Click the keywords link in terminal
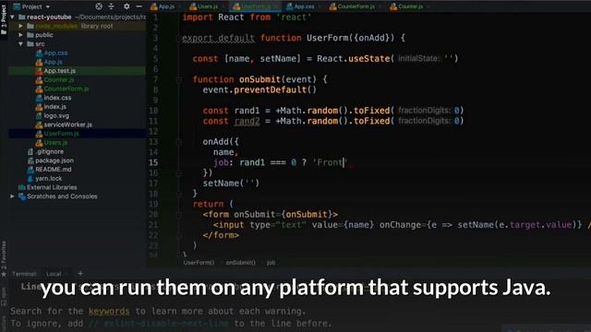 [x=109, y=312]
